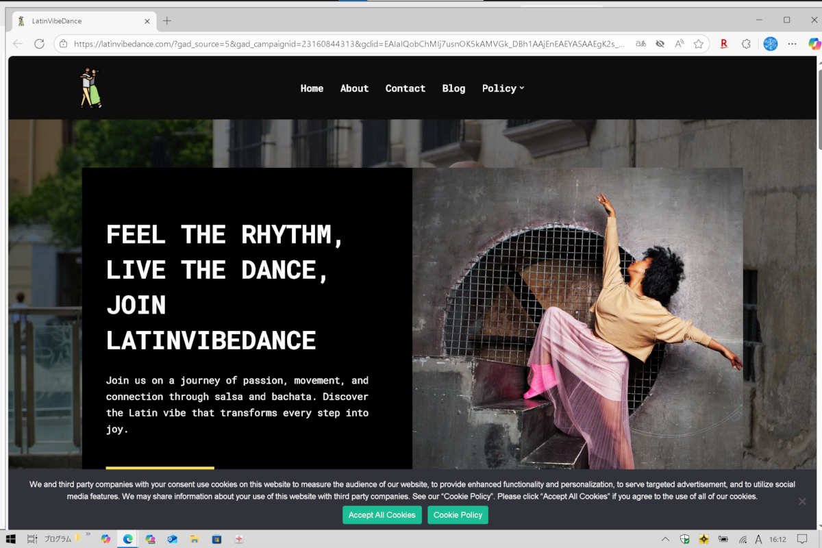Image resolution: width=822 pixels, height=548 pixels.
Task: Click the address bar URL field
Action: tap(342, 44)
